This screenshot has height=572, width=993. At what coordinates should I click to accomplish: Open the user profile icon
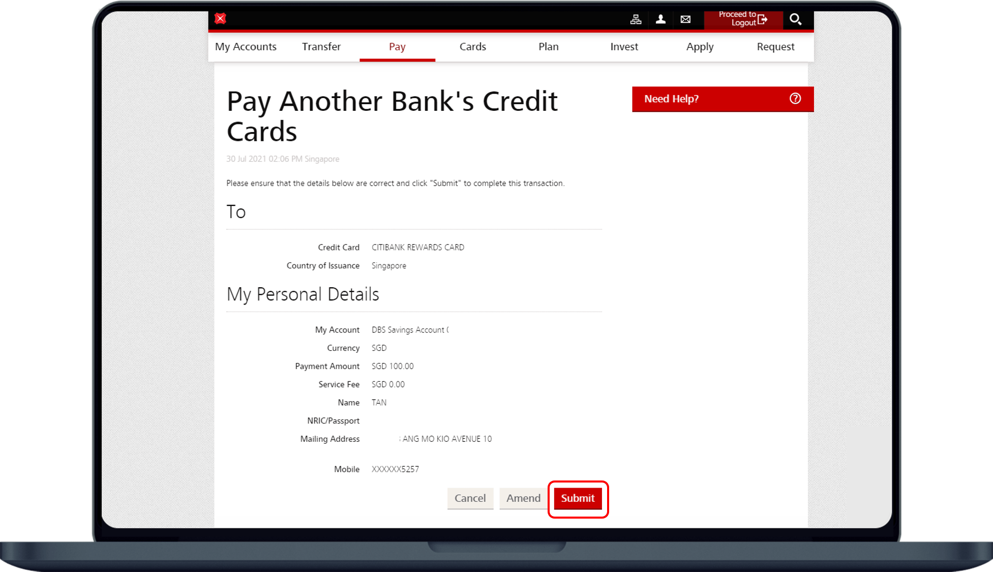[660, 19]
